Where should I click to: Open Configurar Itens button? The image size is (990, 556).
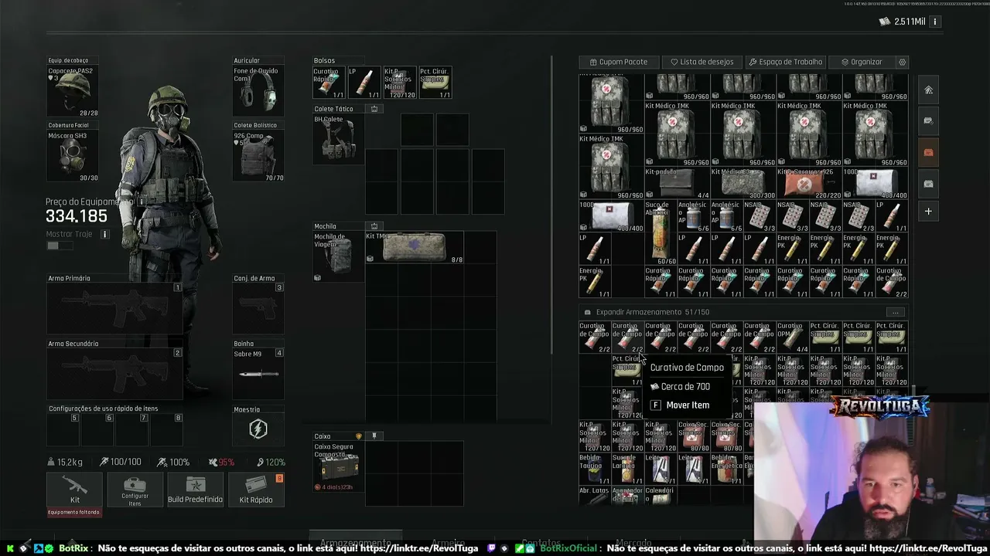click(135, 490)
